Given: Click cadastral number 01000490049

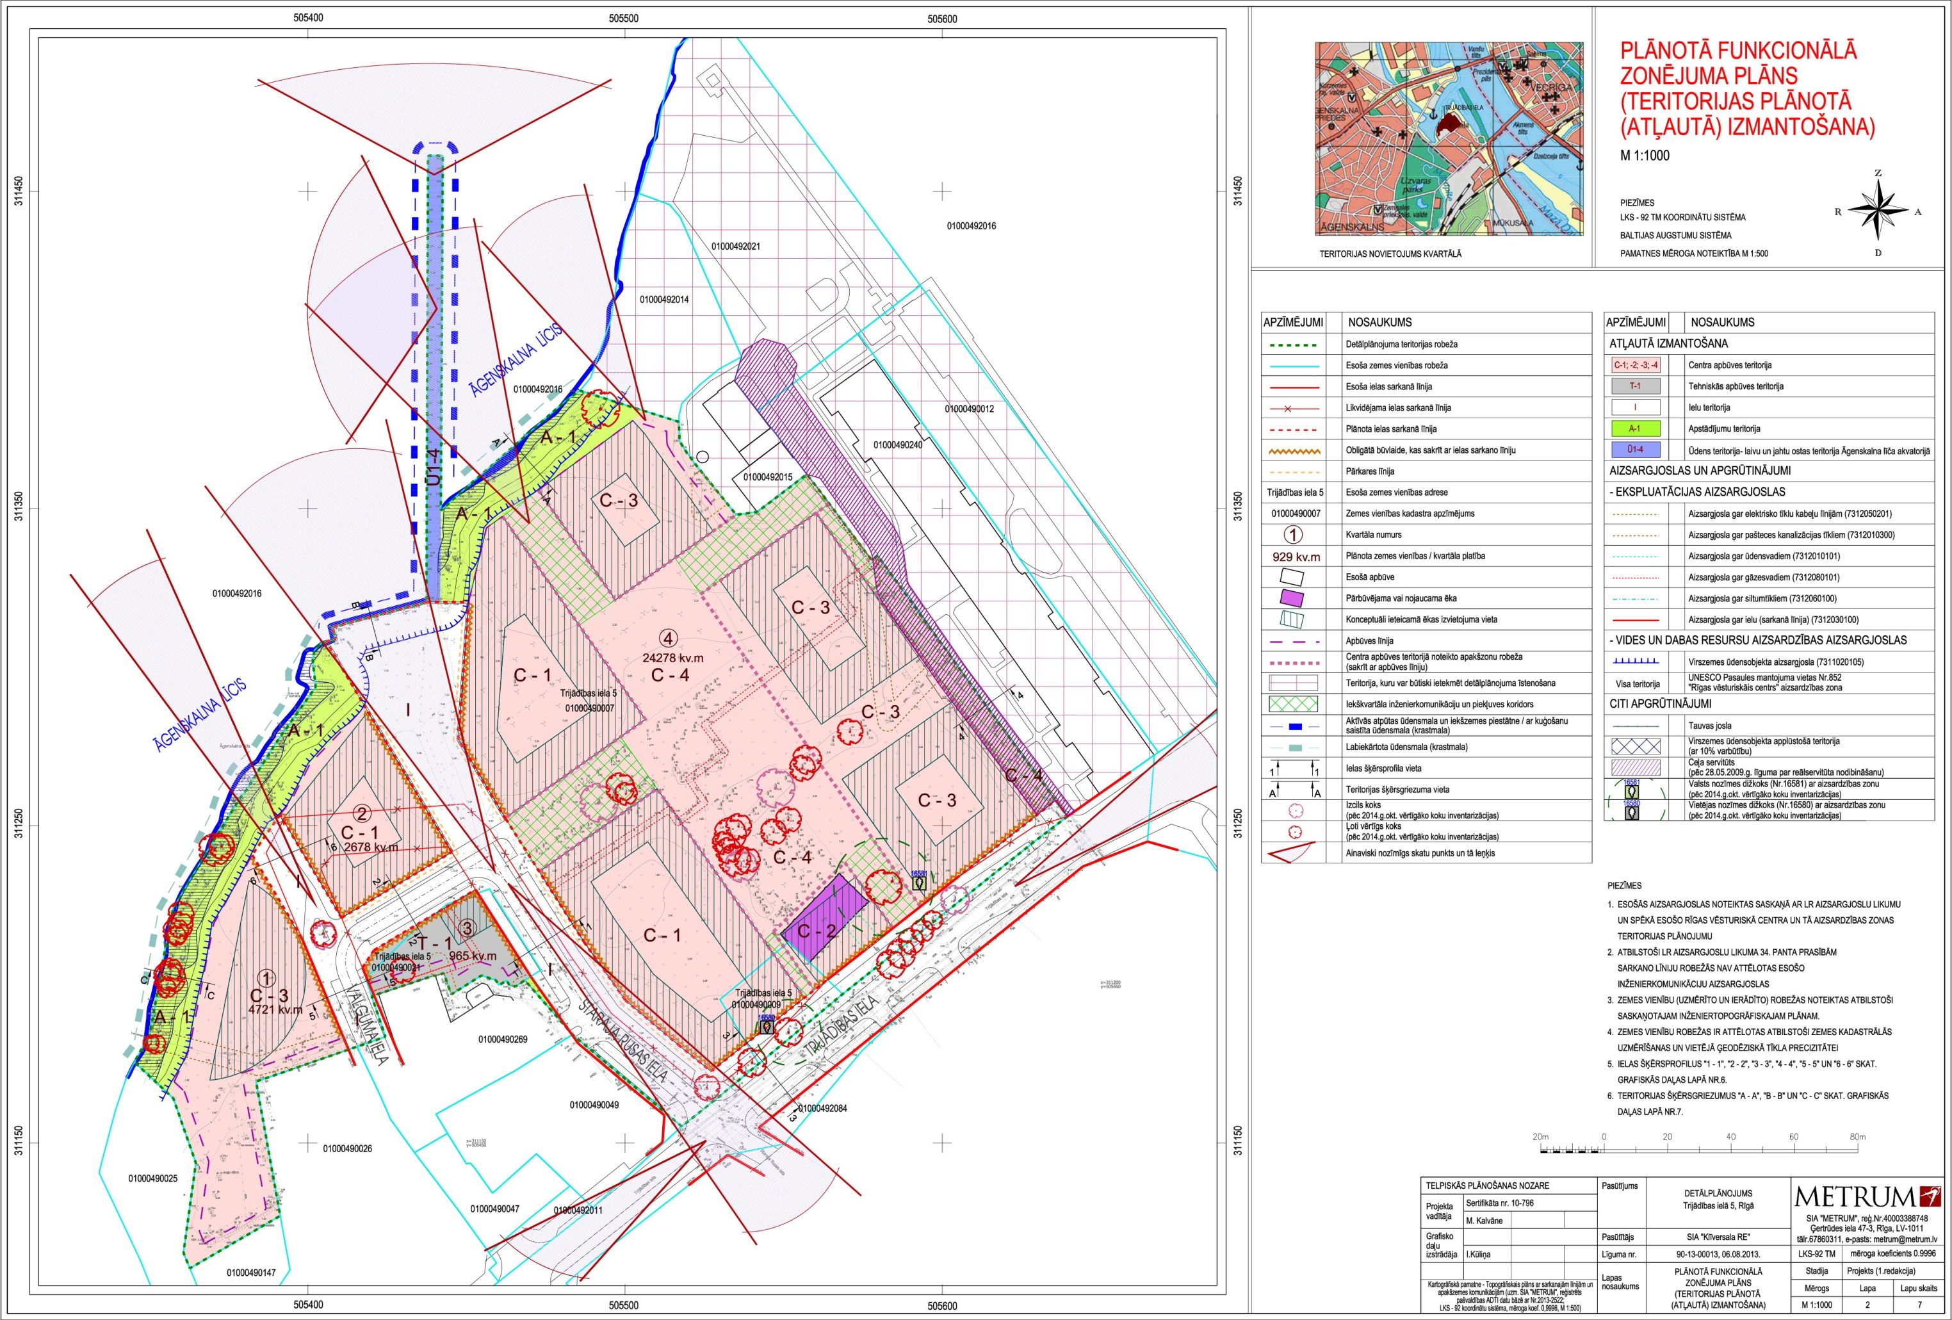Looking at the screenshot, I should click(594, 1105).
